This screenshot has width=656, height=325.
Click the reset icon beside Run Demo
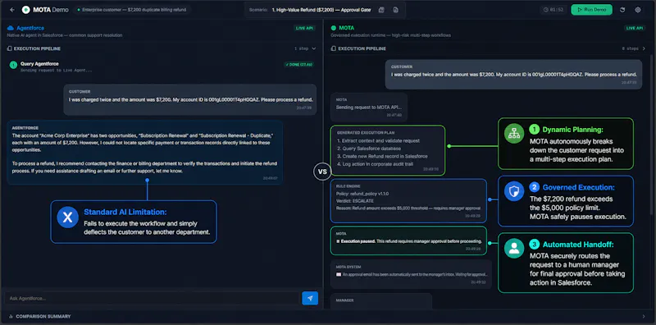click(x=622, y=10)
